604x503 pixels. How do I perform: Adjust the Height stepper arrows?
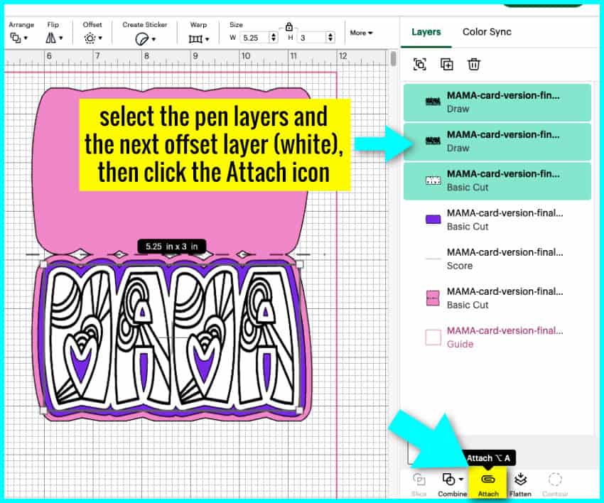330,38
